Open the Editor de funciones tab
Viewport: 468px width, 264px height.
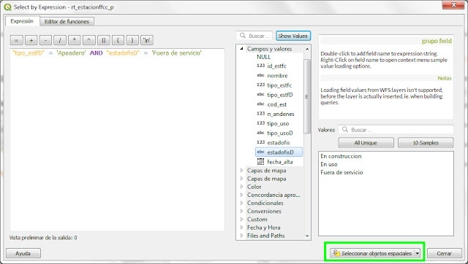coord(67,21)
